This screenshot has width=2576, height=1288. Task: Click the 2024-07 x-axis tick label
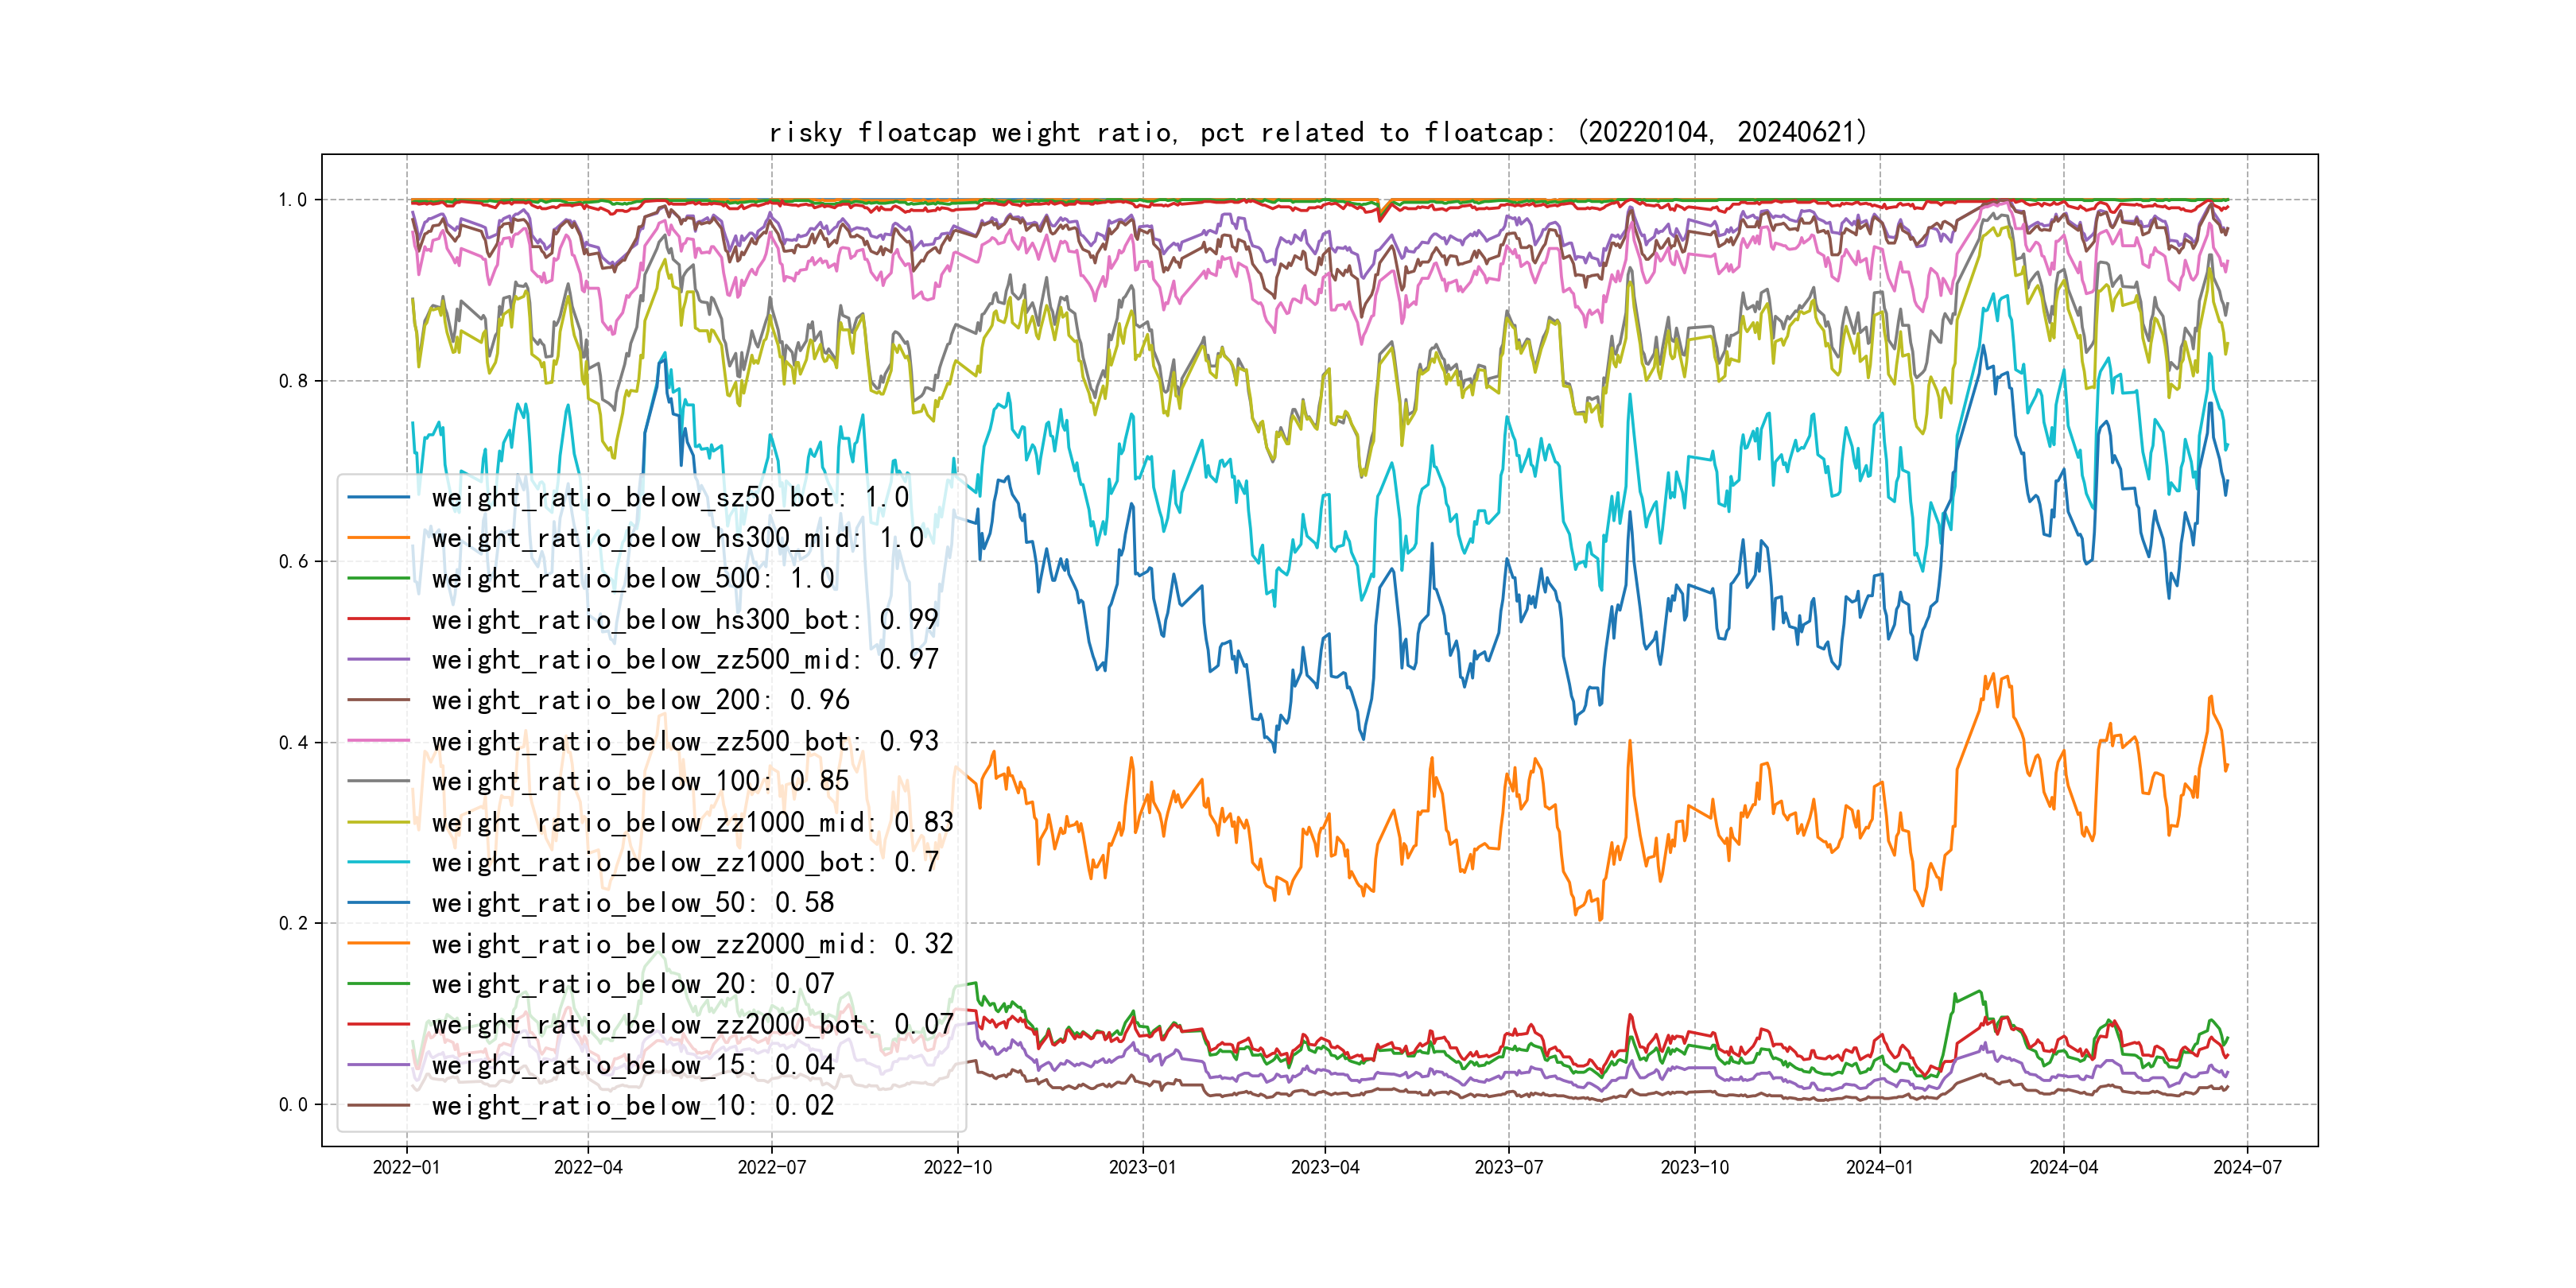click(2247, 1167)
